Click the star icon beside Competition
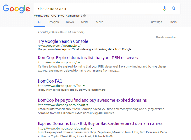This screenshot has width=191, height=140. tap(85, 16)
